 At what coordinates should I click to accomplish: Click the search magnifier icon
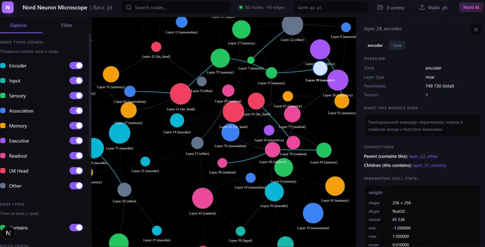point(129,8)
